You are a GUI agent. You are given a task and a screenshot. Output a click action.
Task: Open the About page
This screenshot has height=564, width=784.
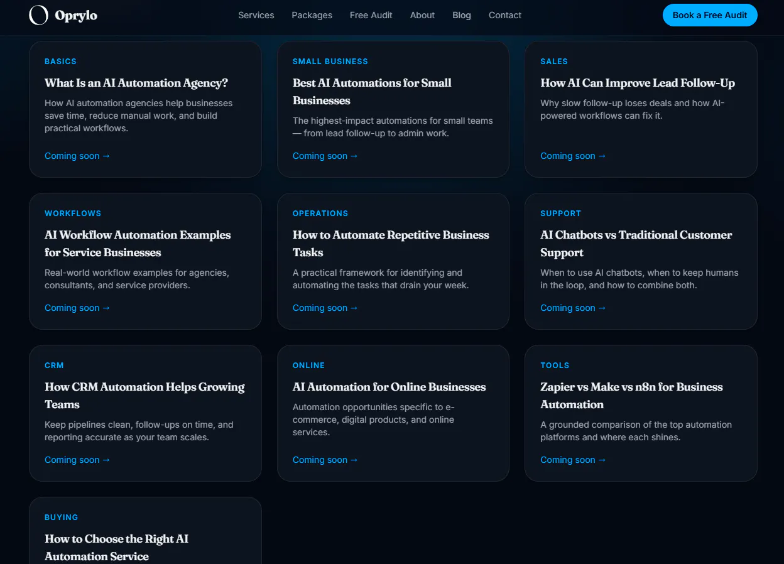click(422, 15)
